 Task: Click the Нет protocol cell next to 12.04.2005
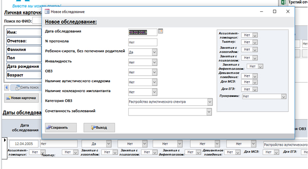(x=59, y=144)
